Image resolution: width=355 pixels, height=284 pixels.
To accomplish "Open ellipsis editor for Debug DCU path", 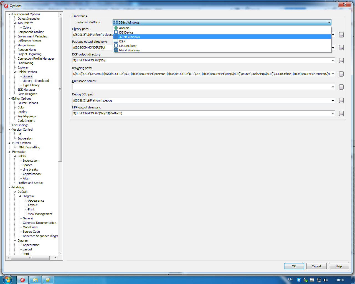I will 341,101.
